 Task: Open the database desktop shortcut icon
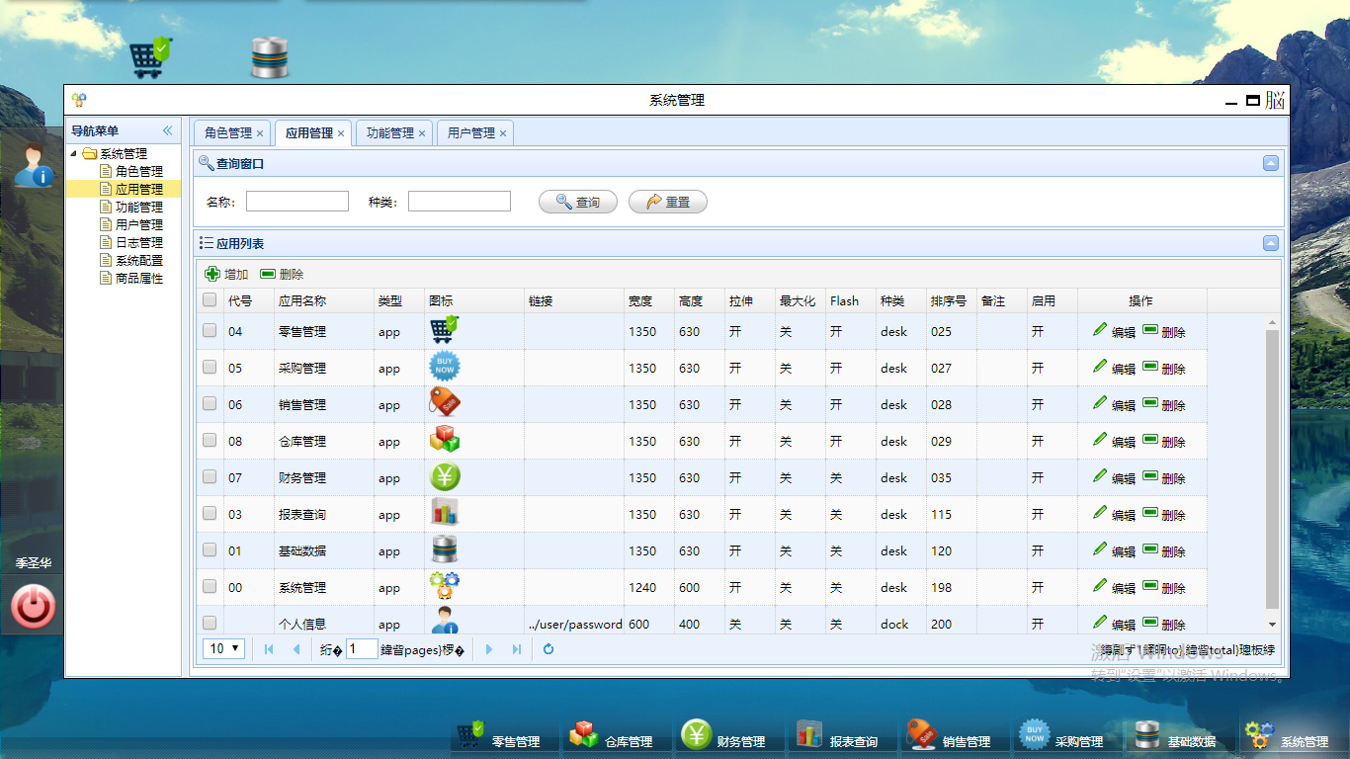click(x=269, y=58)
